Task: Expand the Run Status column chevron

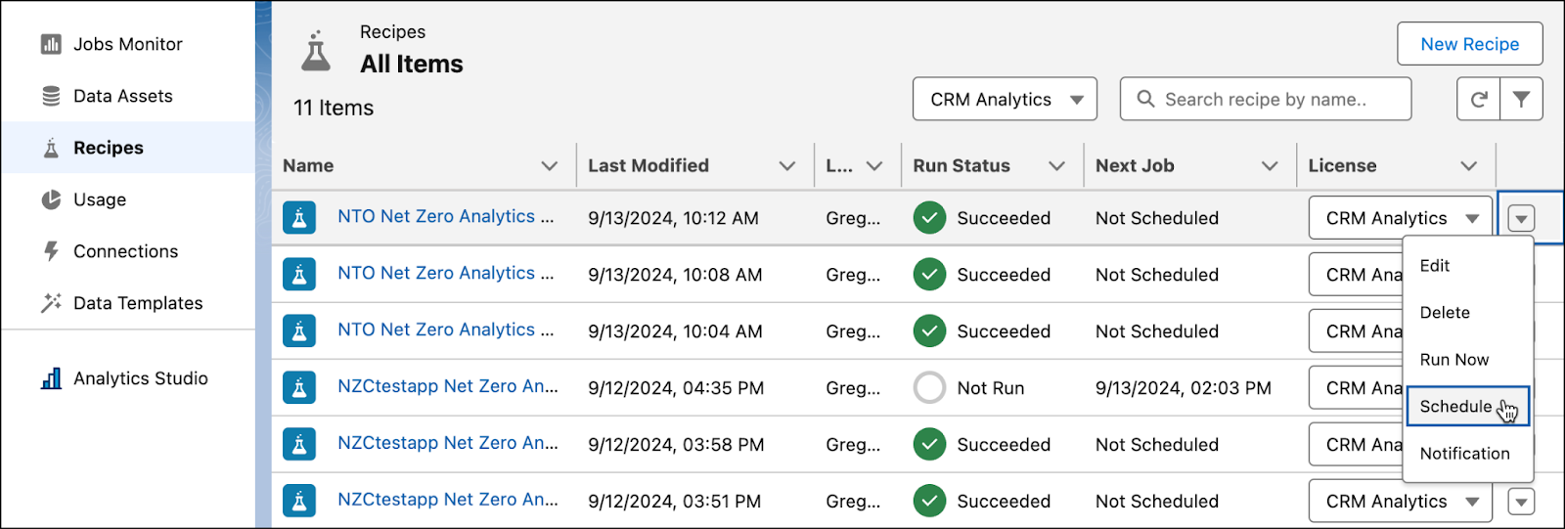Action: coord(1056,166)
